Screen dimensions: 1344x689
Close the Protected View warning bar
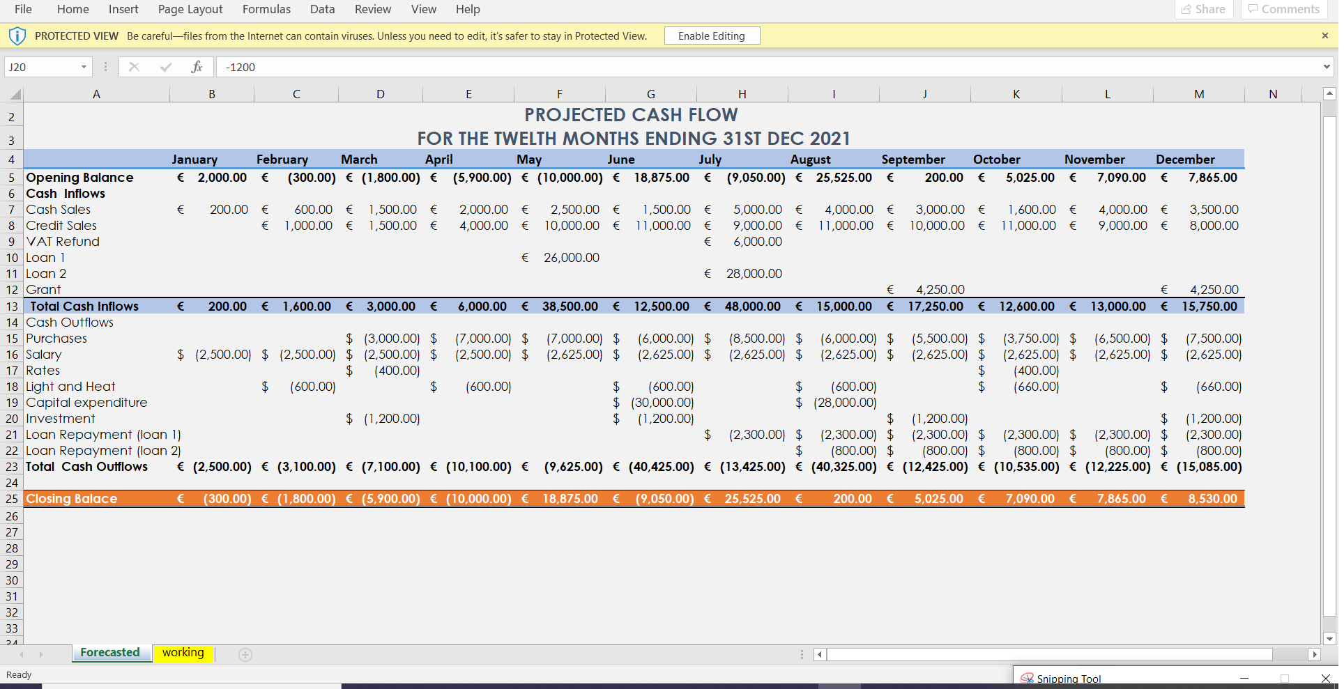pos(1325,36)
